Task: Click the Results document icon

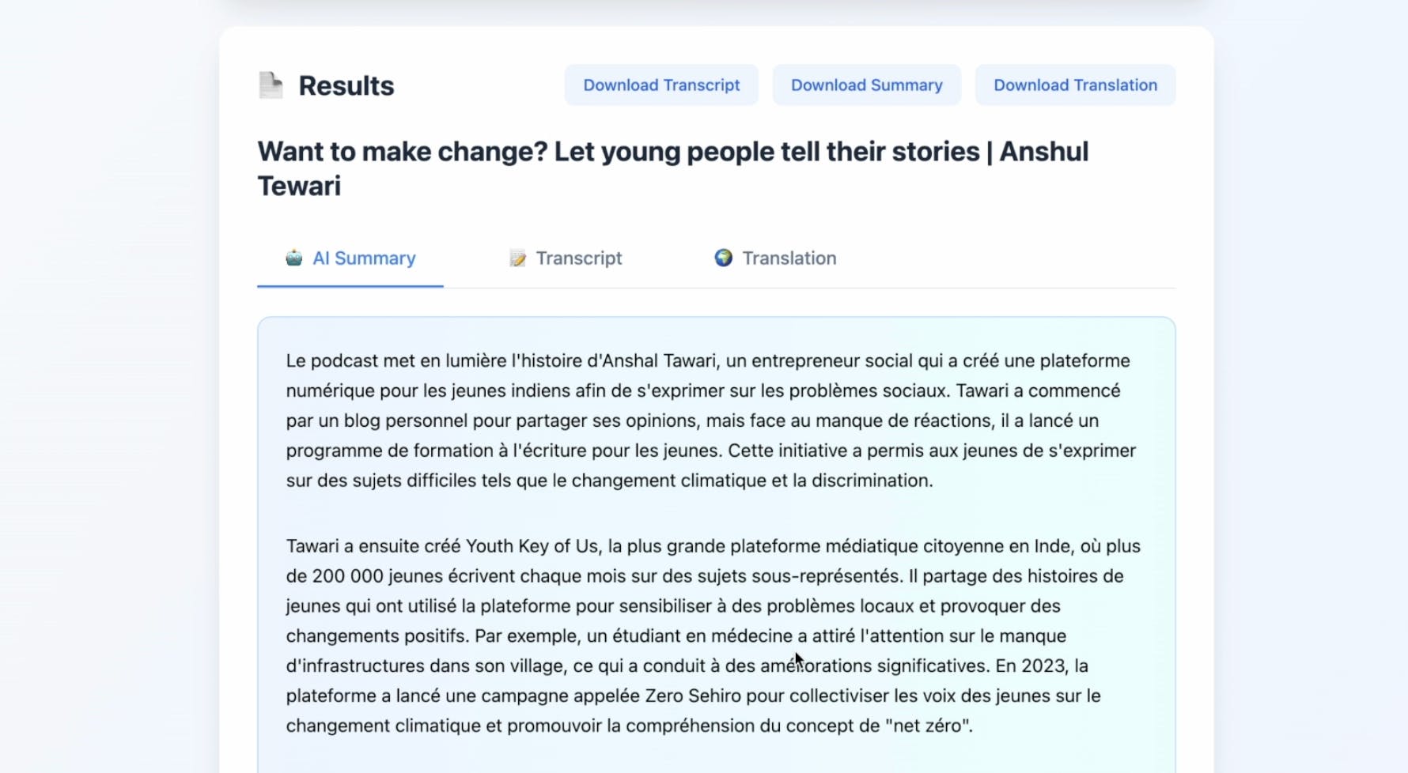Action: [x=271, y=85]
